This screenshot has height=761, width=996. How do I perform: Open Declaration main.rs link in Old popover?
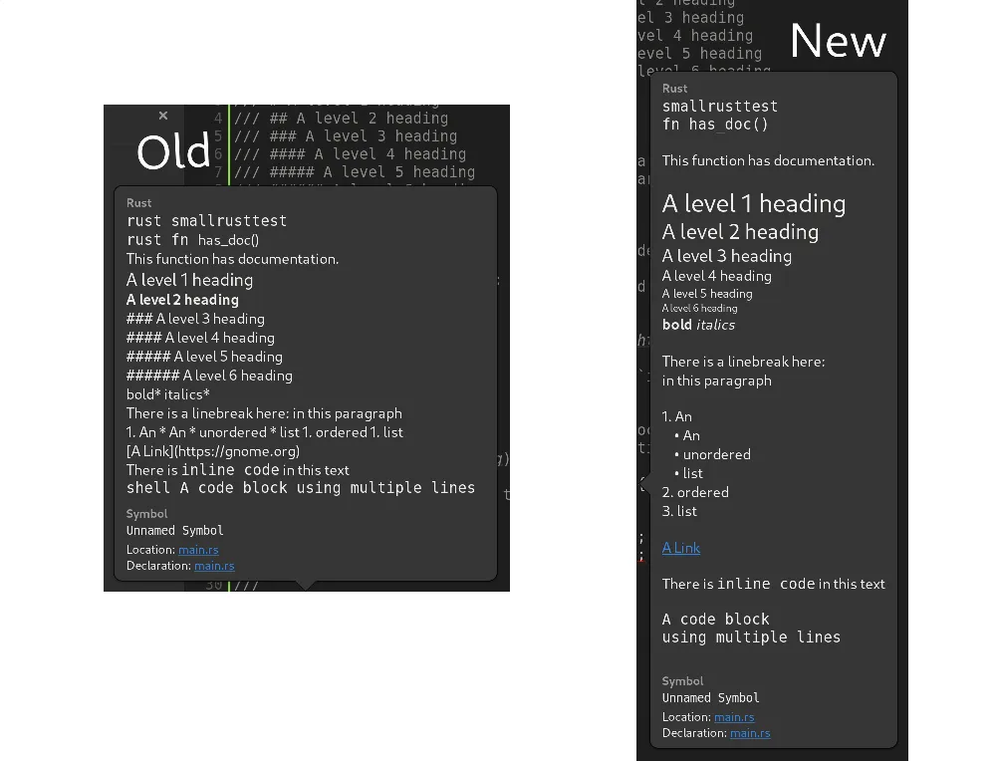[214, 566]
